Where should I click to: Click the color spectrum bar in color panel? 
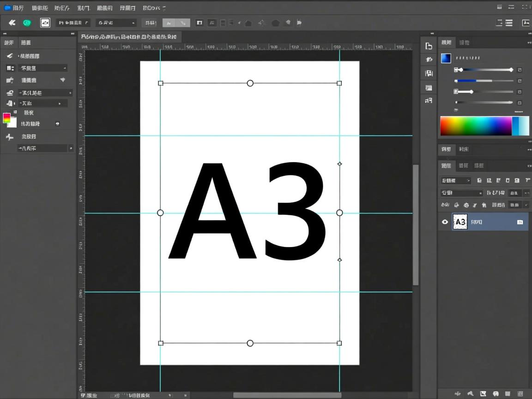click(x=476, y=126)
